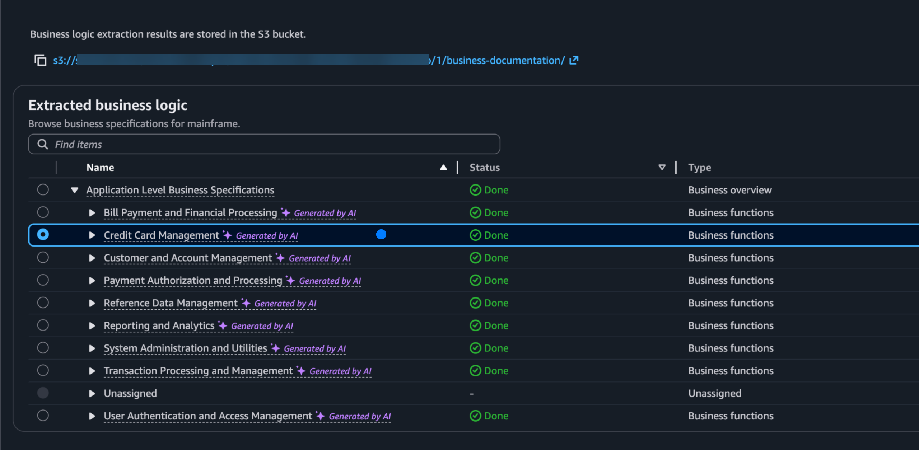919x450 pixels.
Task: Click the sparkle icon next to User Authentication and Access Management
Action: tap(319, 416)
